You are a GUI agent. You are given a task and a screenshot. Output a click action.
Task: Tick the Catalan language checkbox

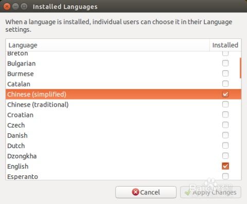click(225, 84)
